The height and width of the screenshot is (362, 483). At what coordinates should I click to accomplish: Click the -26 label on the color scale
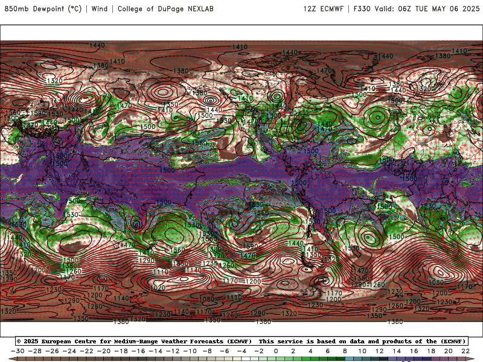[x=52, y=351]
